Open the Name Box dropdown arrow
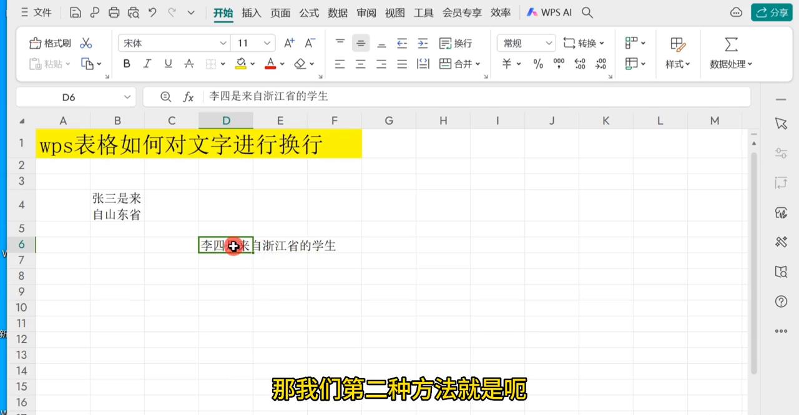This screenshot has width=799, height=415. [127, 97]
